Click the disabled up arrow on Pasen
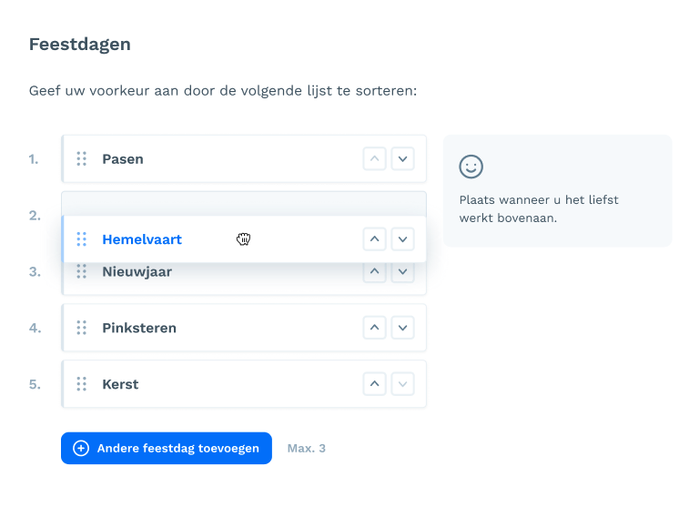 pos(374,158)
